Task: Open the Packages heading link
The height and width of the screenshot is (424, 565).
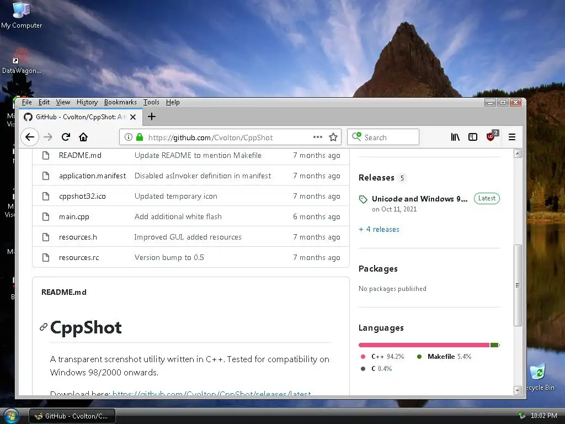Action: coord(378,269)
